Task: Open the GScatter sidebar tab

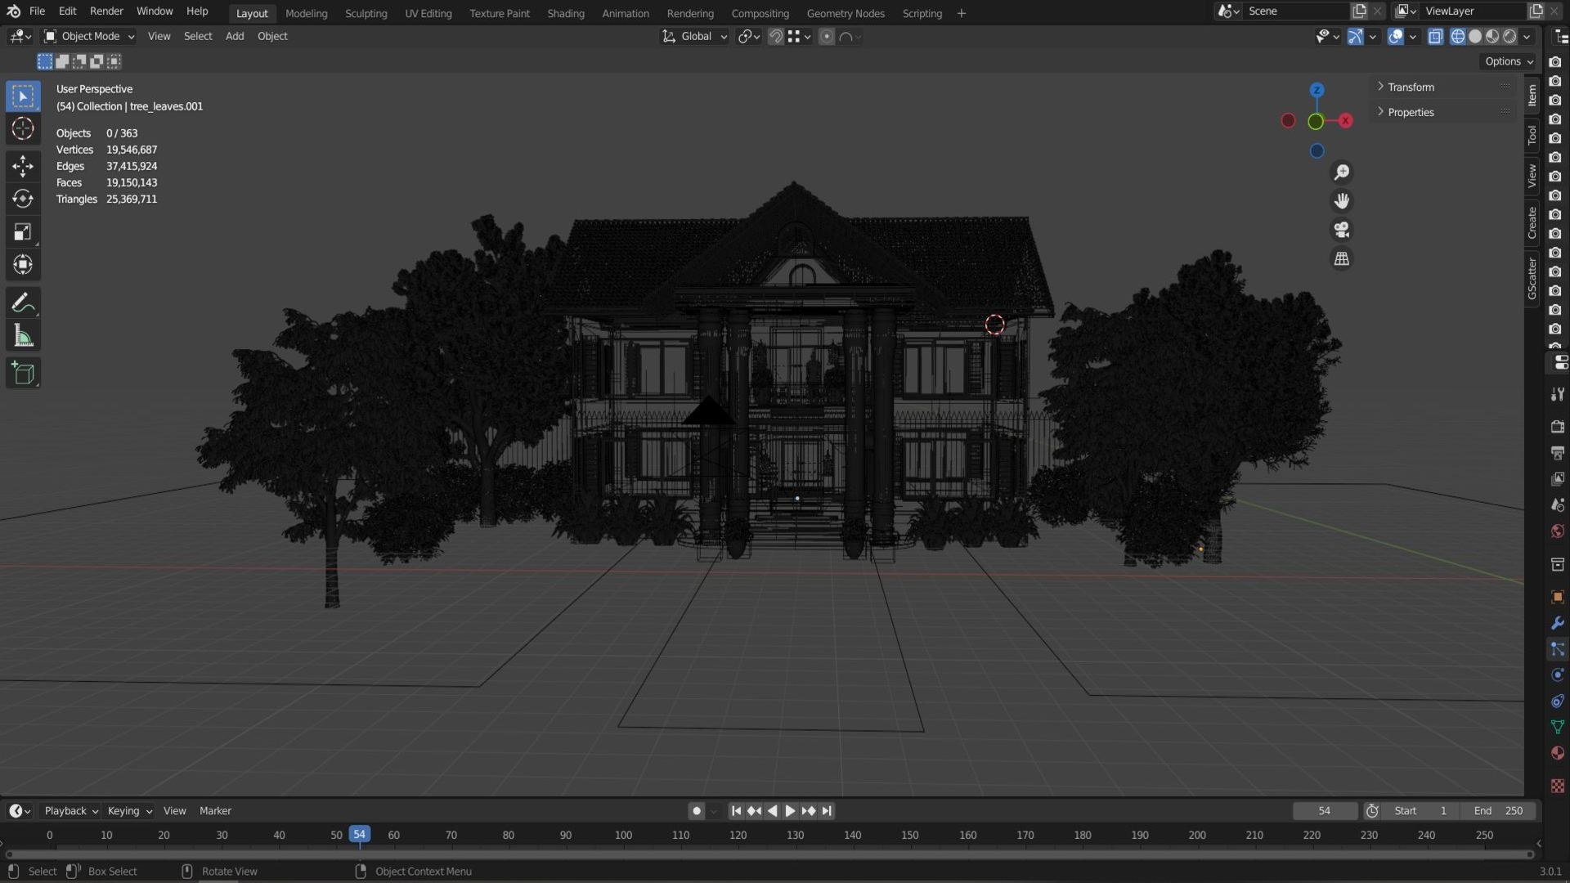Action: (x=1532, y=278)
